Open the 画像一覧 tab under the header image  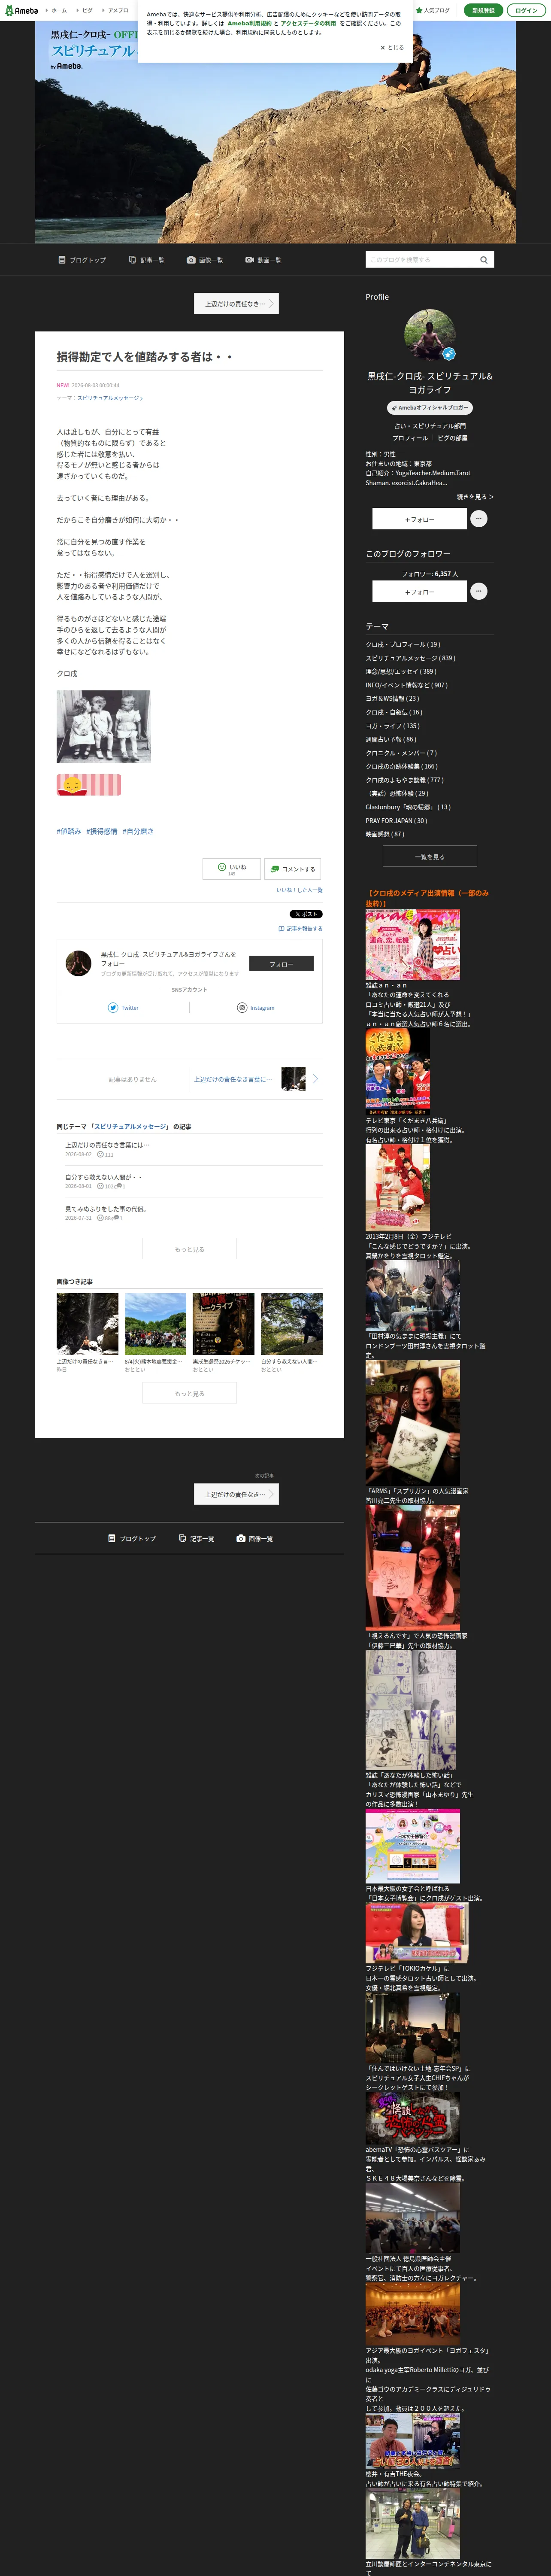pos(205,260)
